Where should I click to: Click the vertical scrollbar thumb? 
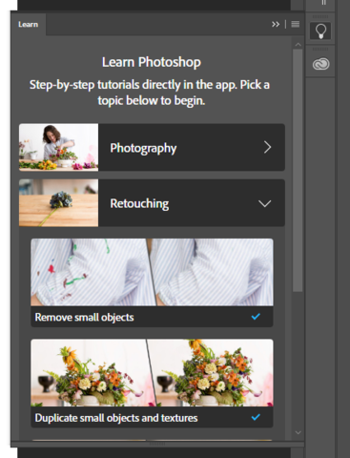click(x=298, y=171)
